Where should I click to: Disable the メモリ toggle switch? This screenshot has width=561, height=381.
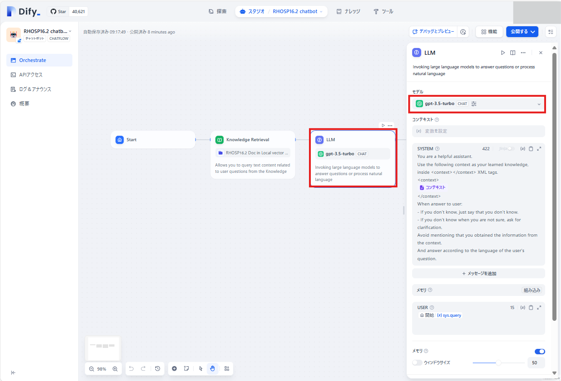pyautogui.click(x=540, y=351)
